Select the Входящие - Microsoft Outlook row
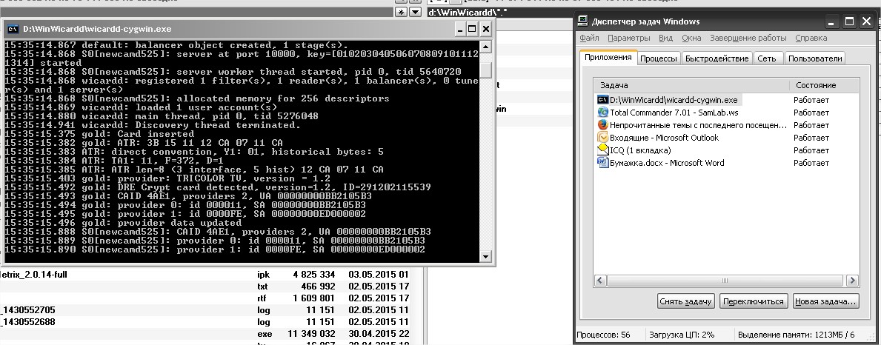Image resolution: width=881 pixels, height=345 pixels. click(x=726, y=138)
